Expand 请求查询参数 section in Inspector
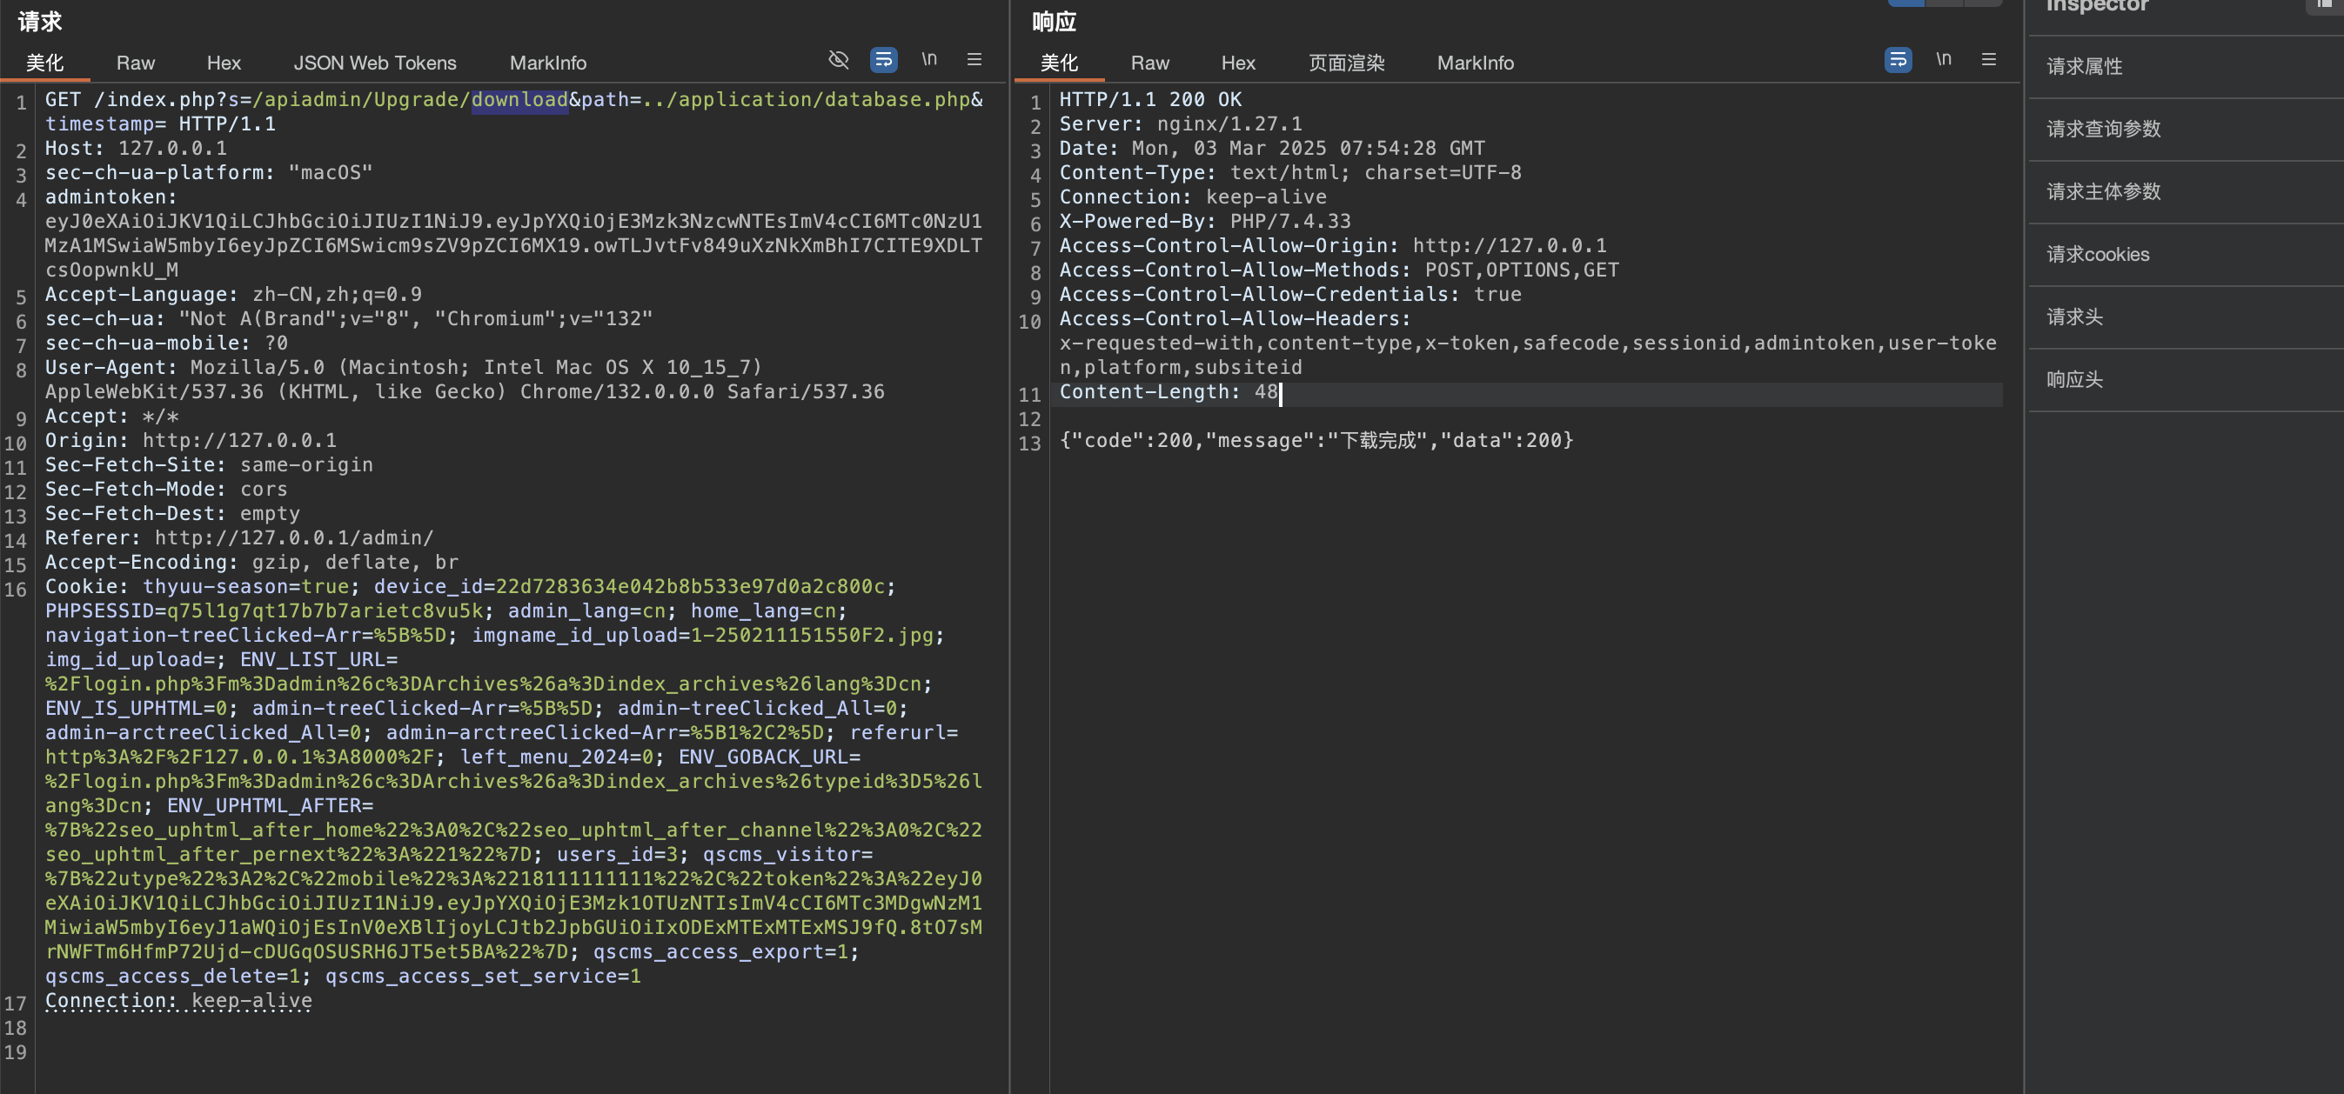The image size is (2344, 1094). coord(2184,129)
